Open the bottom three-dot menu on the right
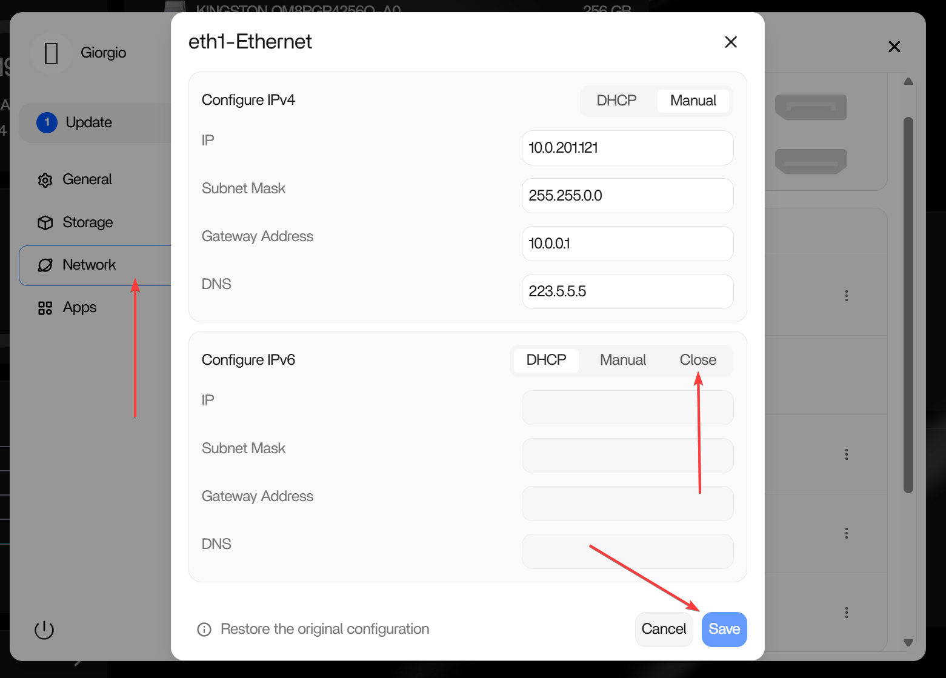 point(847,613)
